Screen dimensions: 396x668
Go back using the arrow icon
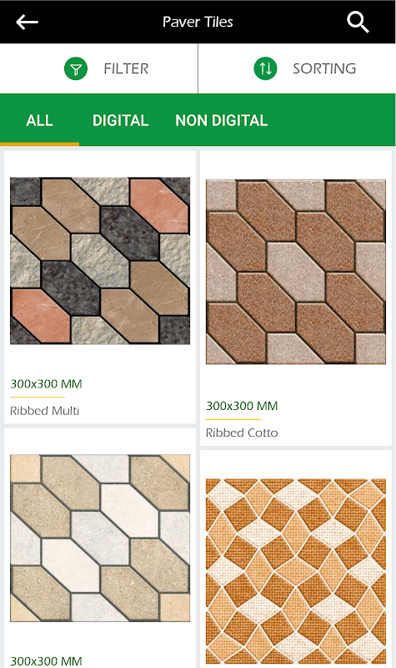pyautogui.click(x=28, y=22)
